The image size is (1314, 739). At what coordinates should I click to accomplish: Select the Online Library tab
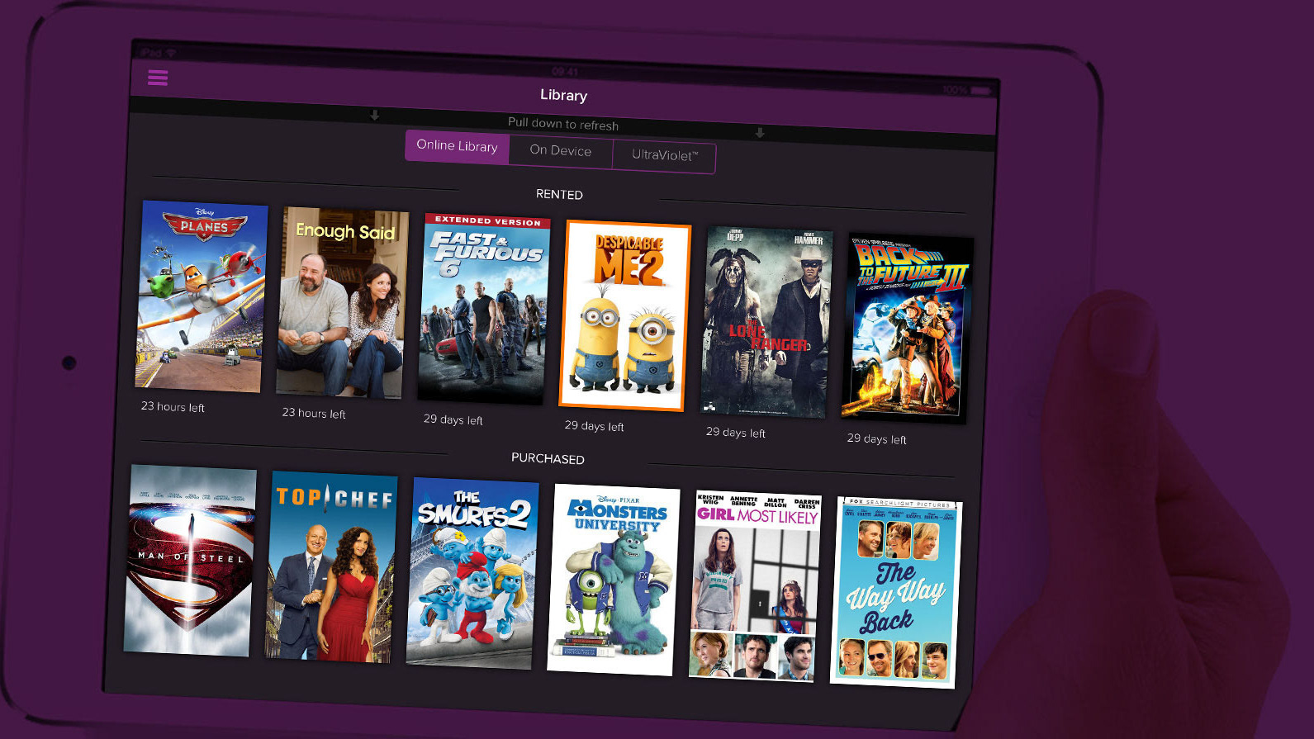pyautogui.click(x=457, y=146)
